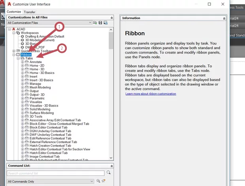Select Edit Reference Contextual Tab
Image resolution: width=245 pixels, height=186 pixels.
click(50, 138)
